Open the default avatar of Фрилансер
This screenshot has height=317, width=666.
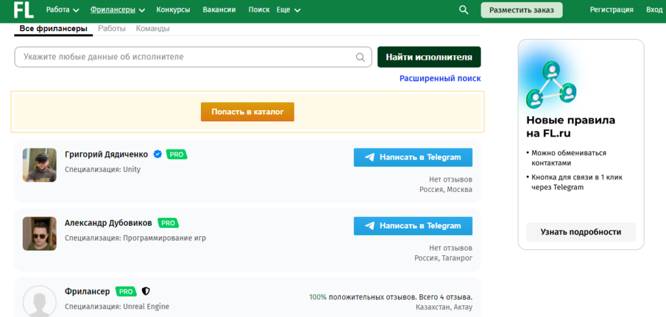pos(40,301)
